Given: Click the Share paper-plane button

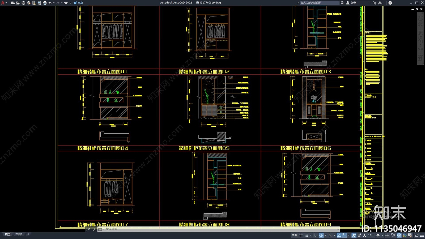Looking at the screenshot, I should pos(78,3).
